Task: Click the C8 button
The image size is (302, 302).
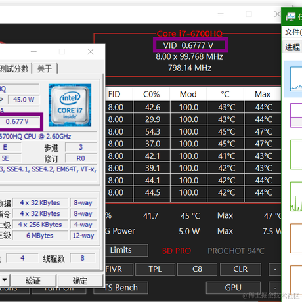Action: click(x=197, y=269)
